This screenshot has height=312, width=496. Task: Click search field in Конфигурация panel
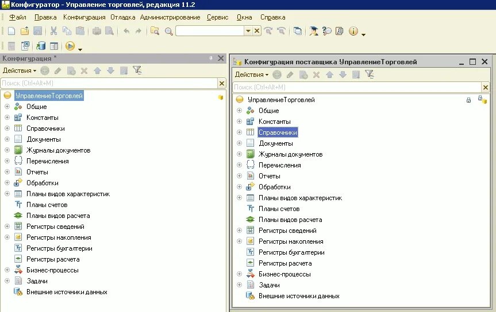tap(109, 83)
